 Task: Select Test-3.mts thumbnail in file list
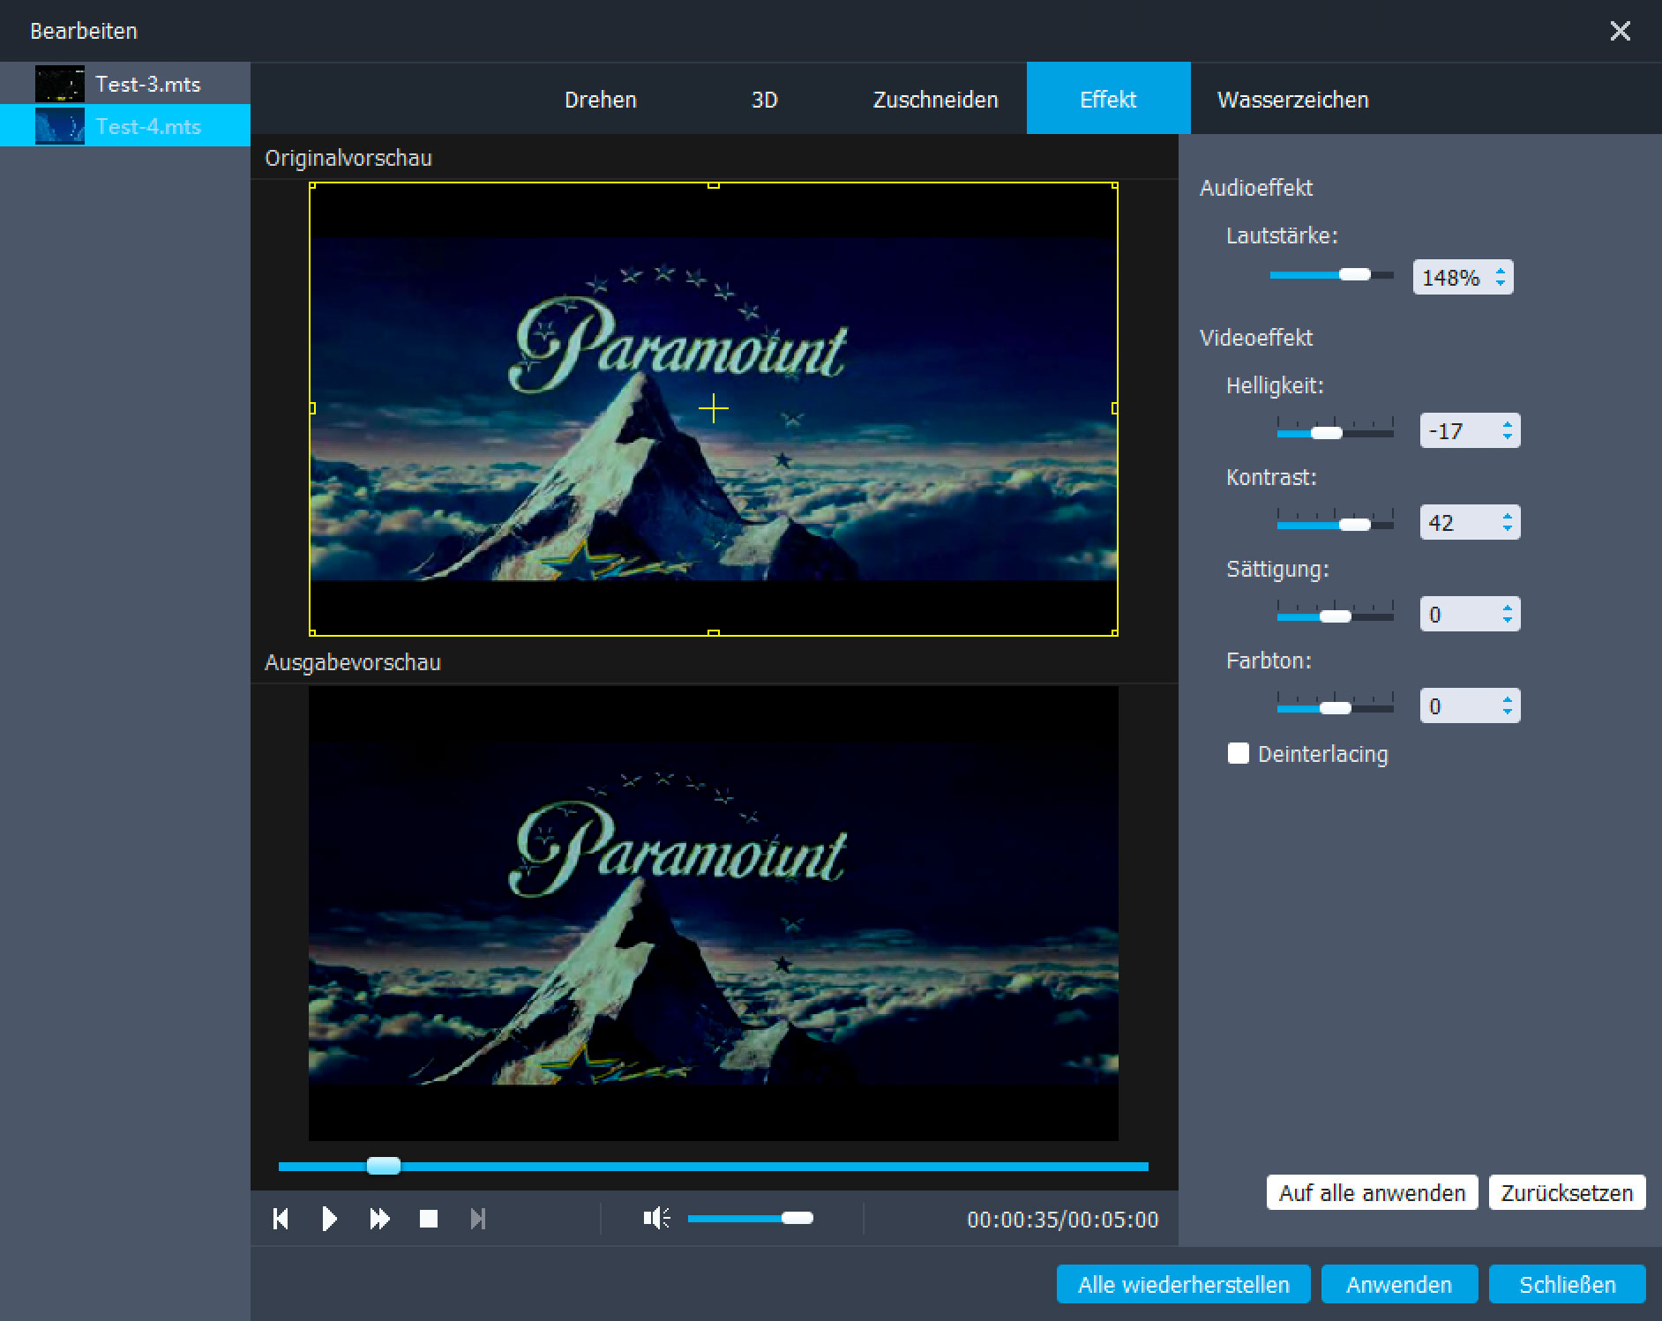60,84
